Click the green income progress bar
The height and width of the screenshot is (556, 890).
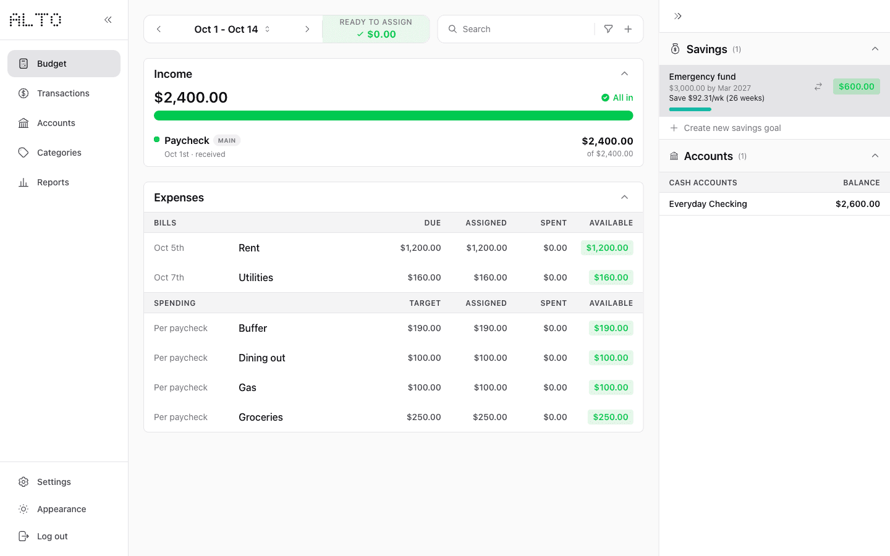[393, 116]
